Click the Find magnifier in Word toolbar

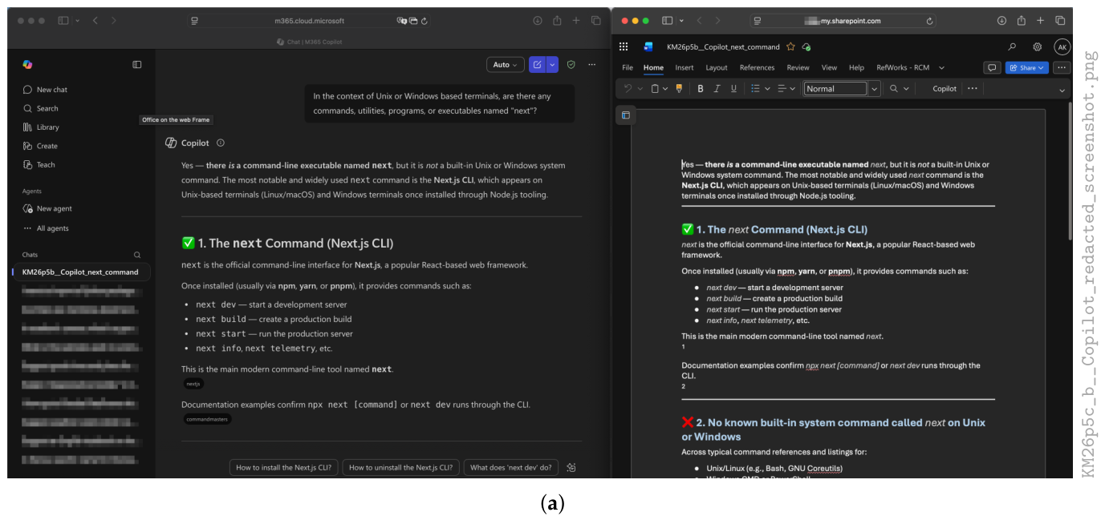894,88
